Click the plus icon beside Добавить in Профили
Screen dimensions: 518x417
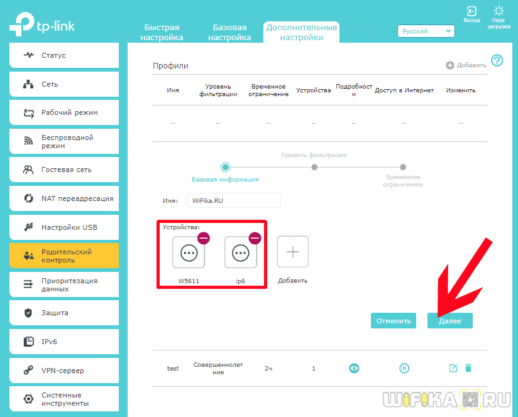click(450, 65)
